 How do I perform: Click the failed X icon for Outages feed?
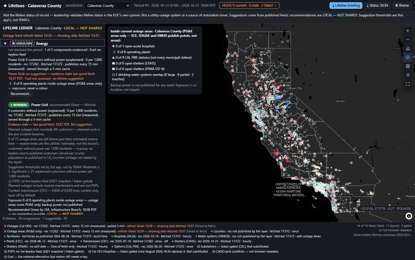5,226
